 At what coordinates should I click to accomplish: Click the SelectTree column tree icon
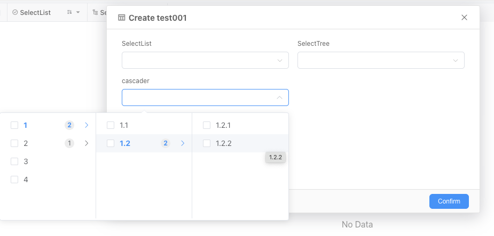tap(95, 12)
